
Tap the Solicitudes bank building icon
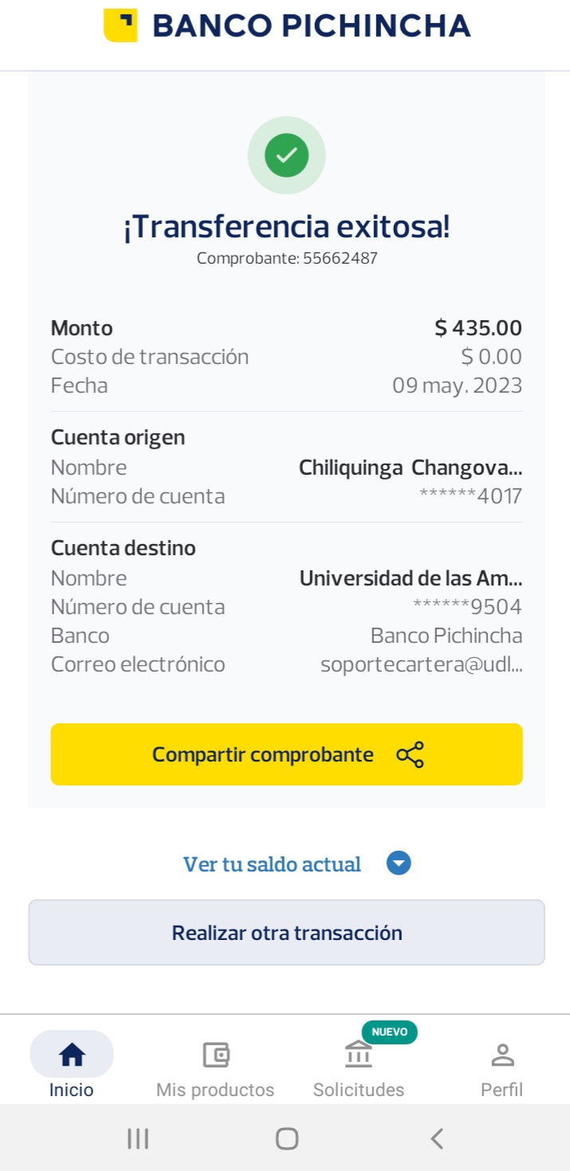[x=359, y=1055]
